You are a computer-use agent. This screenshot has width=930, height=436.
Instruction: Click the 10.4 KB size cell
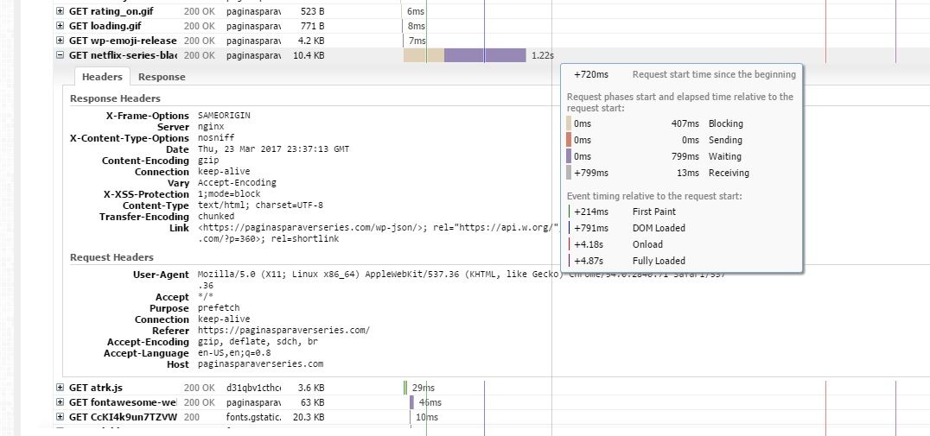tap(309, 55)
